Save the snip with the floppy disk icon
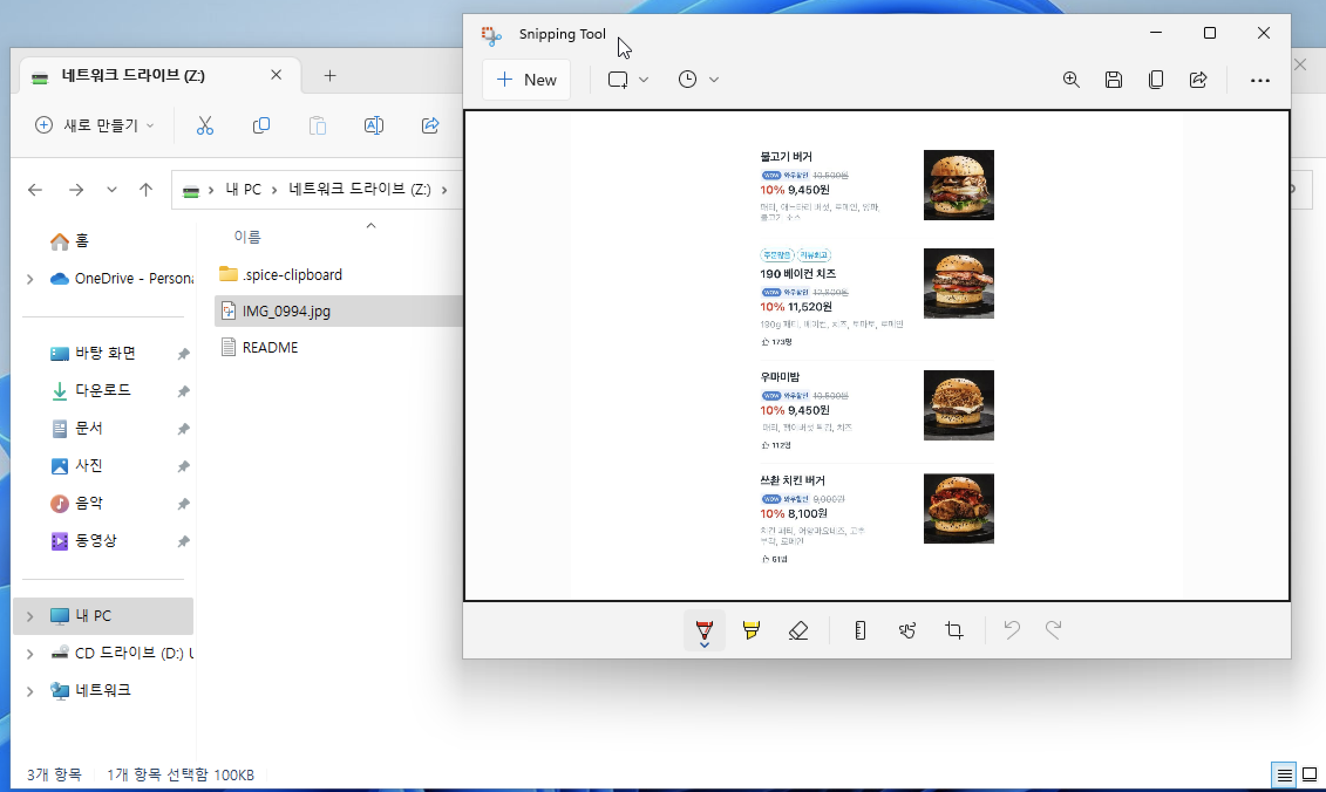The width and height of the screenshot is (1326, 792). [x=1113, y=80]
